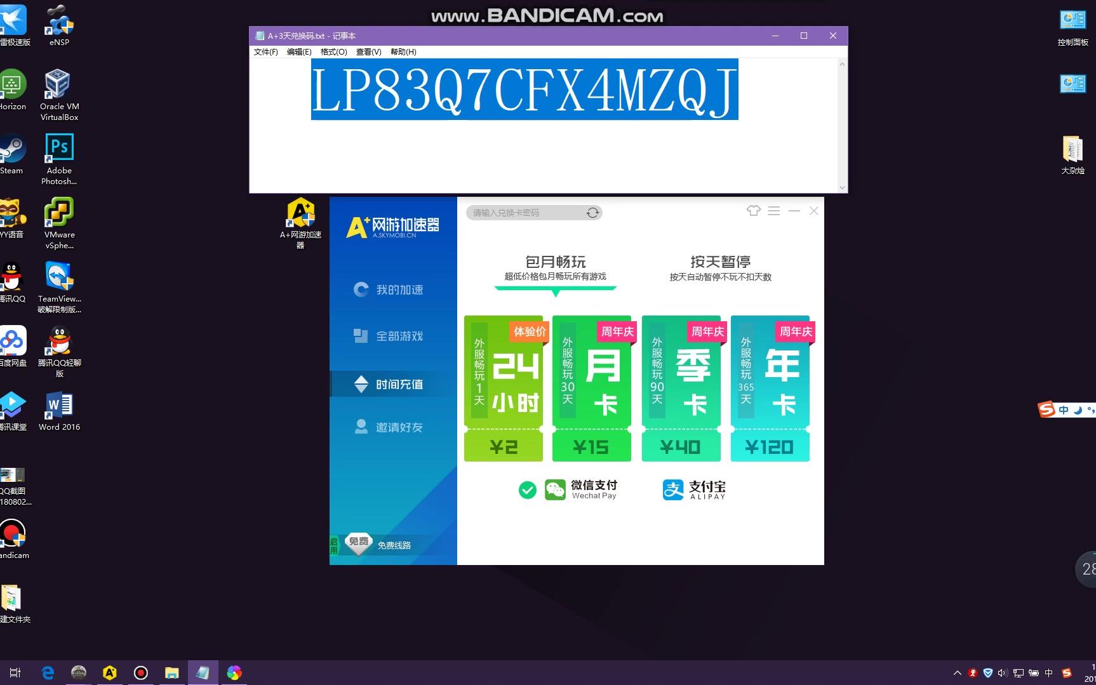This screenshot has height=685, width=1096.
Task: Click Notepad scrollbar down arrow
Action: point(842,187)
